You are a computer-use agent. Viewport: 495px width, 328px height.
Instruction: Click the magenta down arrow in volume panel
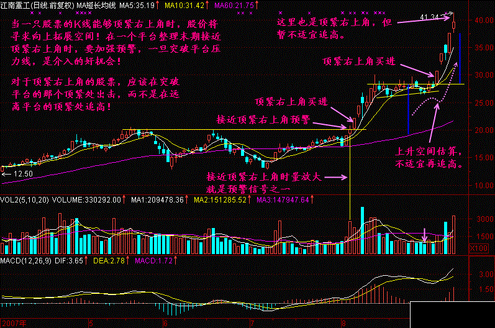(425, 235)
